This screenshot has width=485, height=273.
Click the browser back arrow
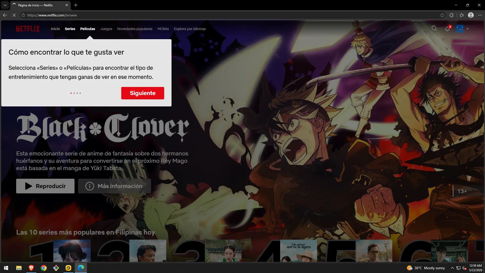5,15
